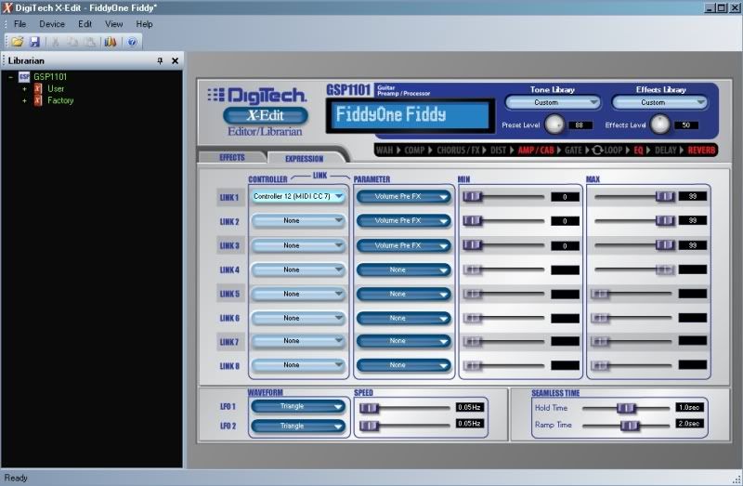Click the Cut scissors toolbar icon
The width and height of the screenshot is (743, 486).
(55, 42)
